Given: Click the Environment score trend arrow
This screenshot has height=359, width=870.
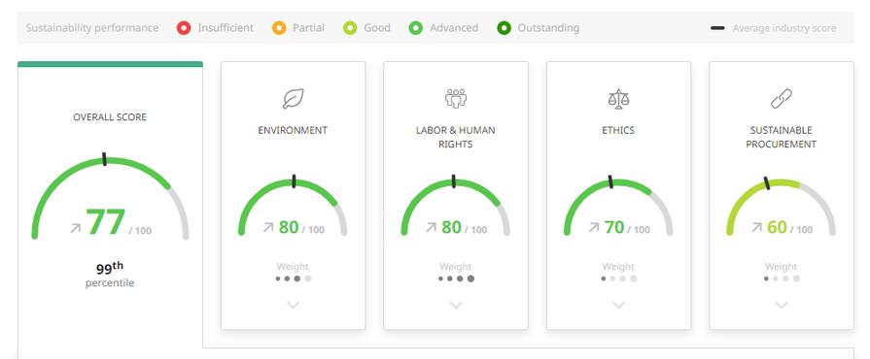Looking at the screenshot, I should [268, 227].
